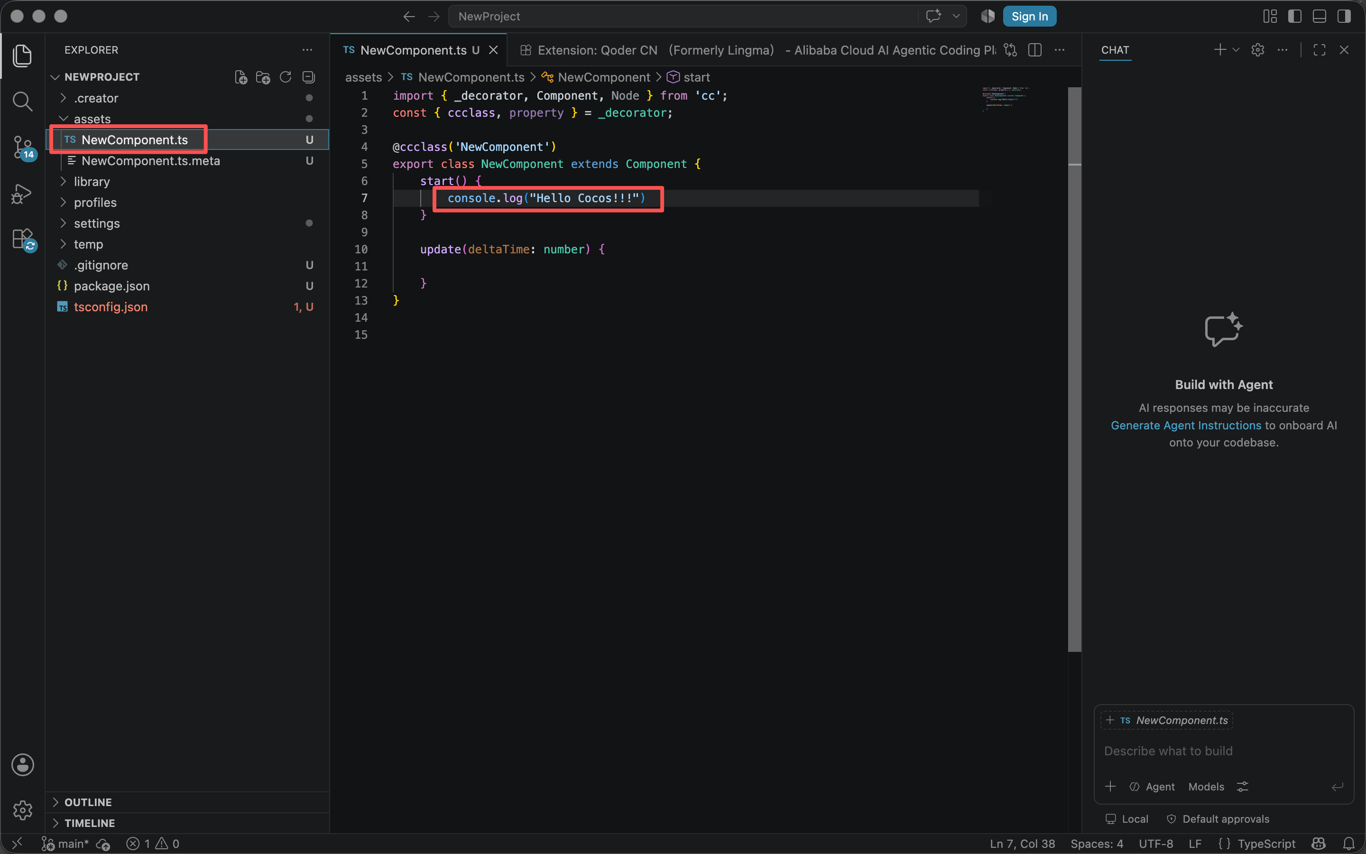The image size is (1366, 854).
Task: Open tsconfig.json file
Action: coord(186,306)
